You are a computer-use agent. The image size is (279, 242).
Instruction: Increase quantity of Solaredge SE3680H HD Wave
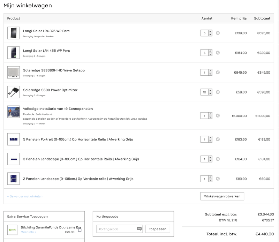[210, 71]
